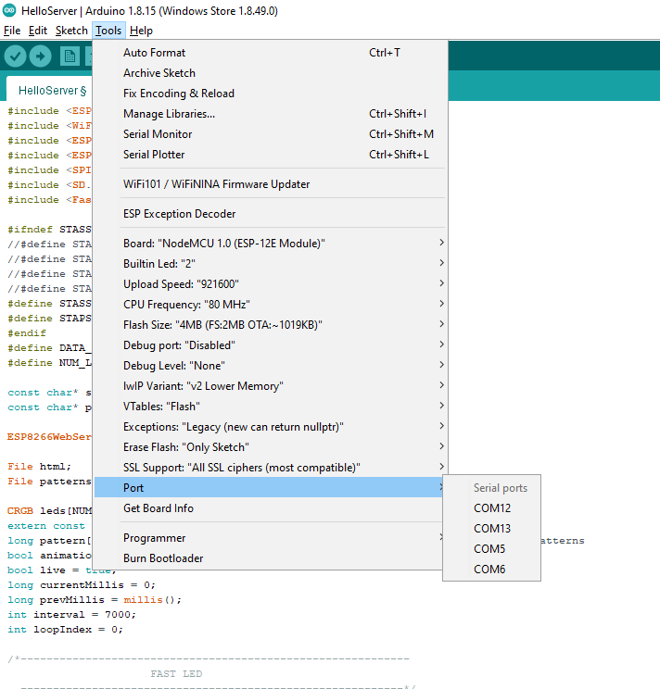Click the 'int loopIndex = 0;' code line
This screenshot has height=689, width=660.
65,630
